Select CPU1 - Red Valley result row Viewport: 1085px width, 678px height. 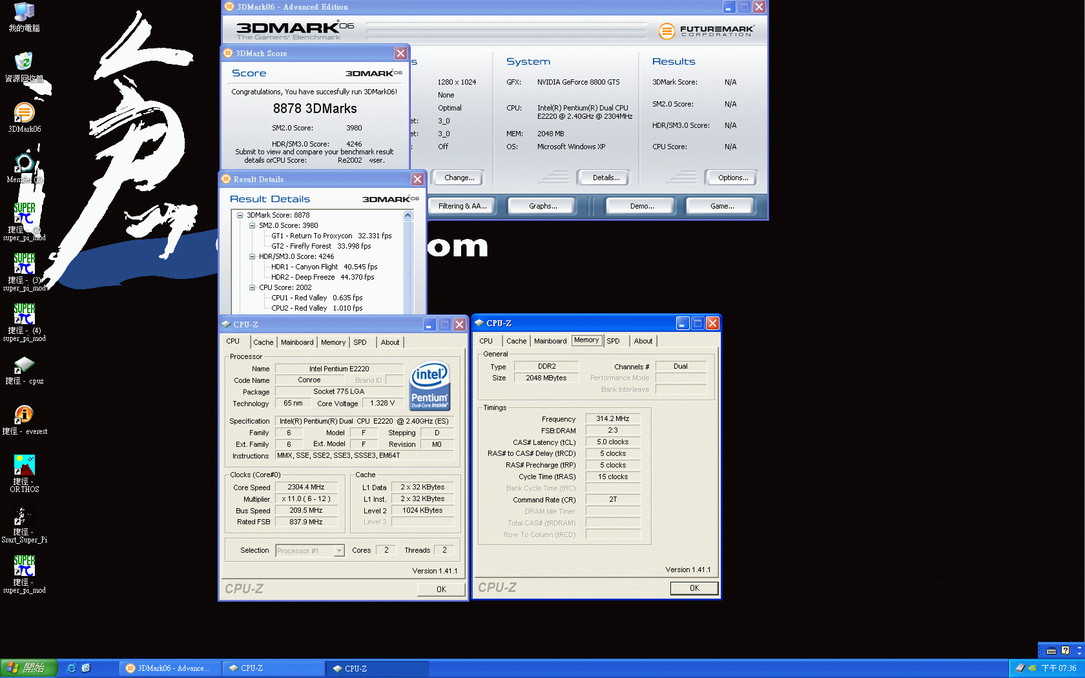(x=316, y=298)
